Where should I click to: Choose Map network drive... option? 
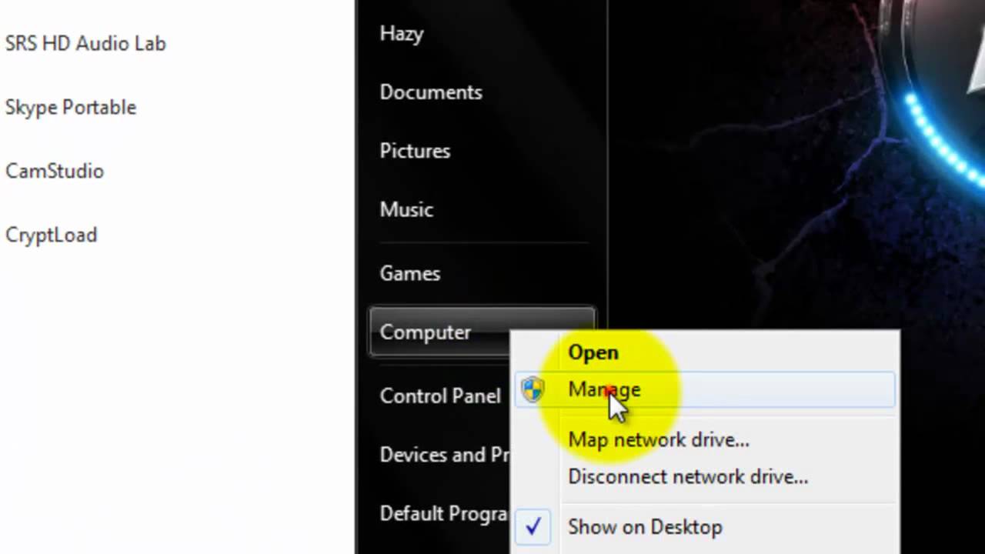[658, 440]
